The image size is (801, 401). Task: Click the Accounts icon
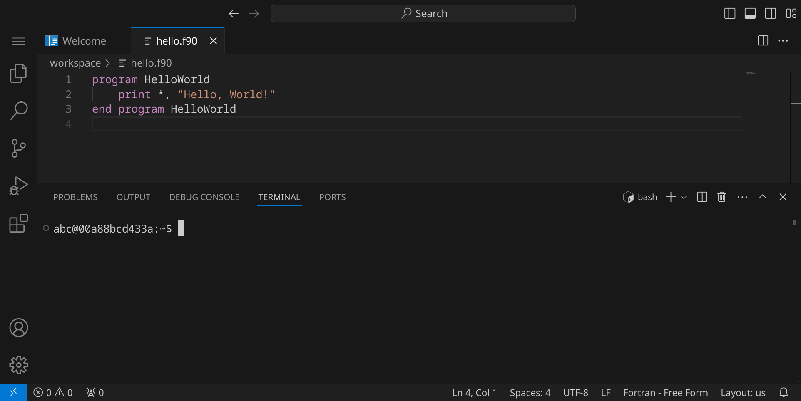[18, 328]
